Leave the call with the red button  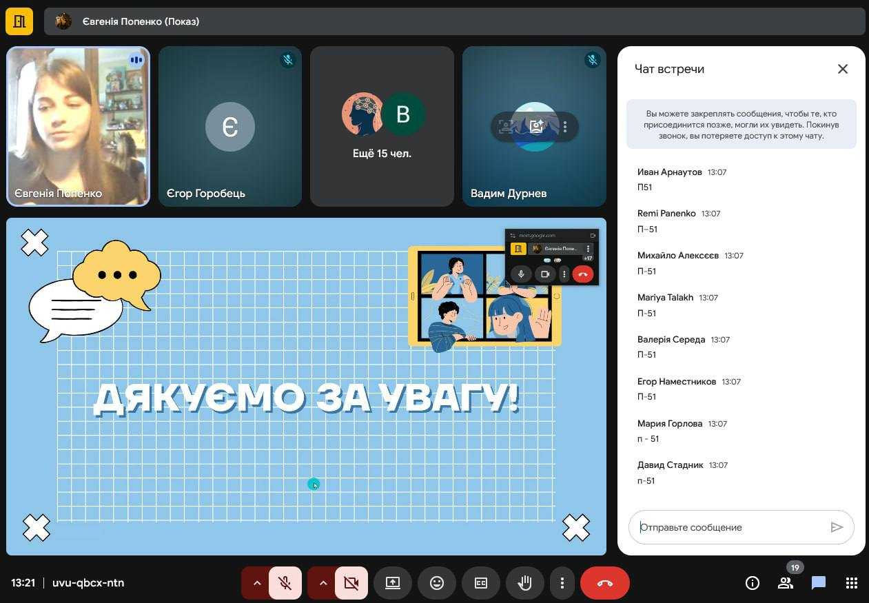(604, 583)
